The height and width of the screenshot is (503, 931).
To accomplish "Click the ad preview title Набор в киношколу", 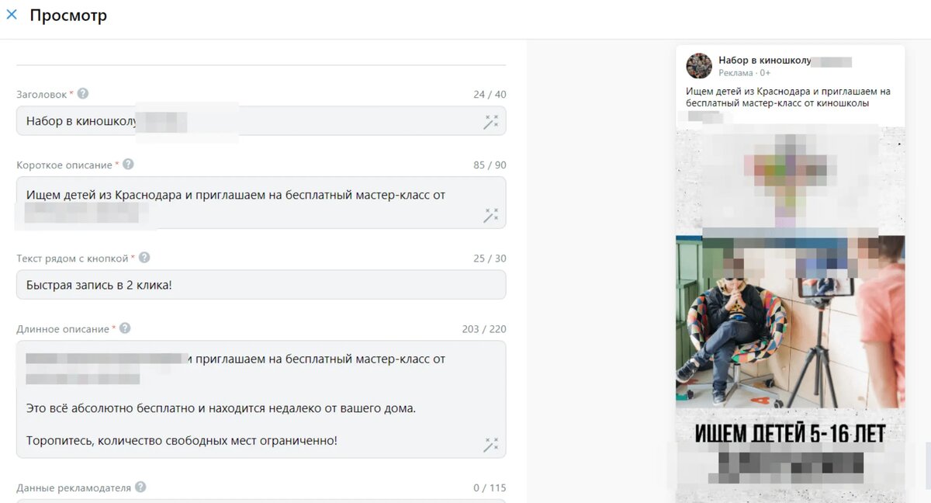I will click(765, 60).
